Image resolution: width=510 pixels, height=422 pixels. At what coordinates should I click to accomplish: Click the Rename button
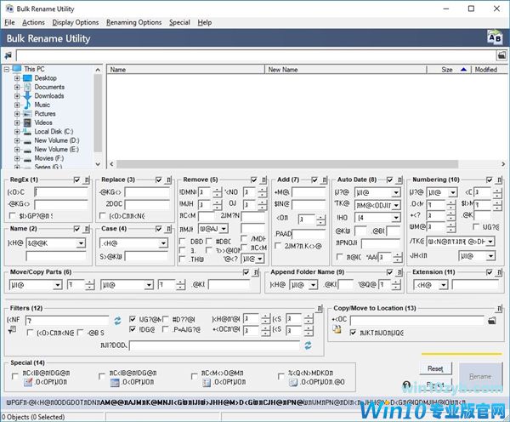pos(480,375)
